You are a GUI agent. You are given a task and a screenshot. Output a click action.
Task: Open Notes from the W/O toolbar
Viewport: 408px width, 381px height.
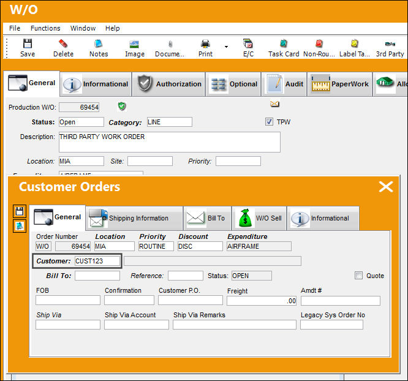(x=99, y=48)
